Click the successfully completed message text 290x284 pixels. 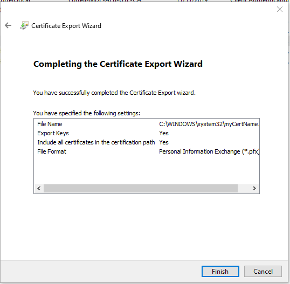point(114,93)
